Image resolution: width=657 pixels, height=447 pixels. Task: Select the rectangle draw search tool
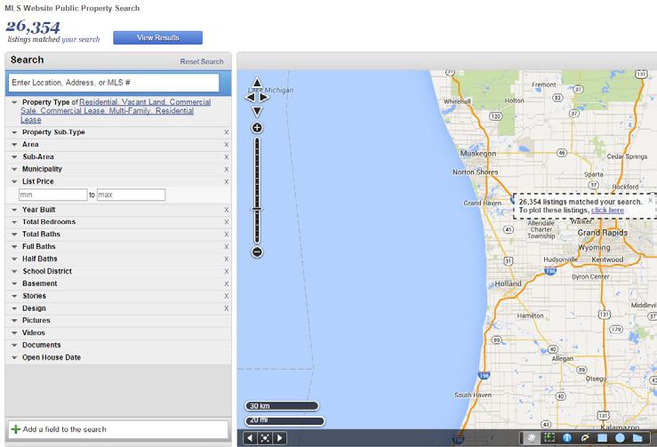(602, 438)
